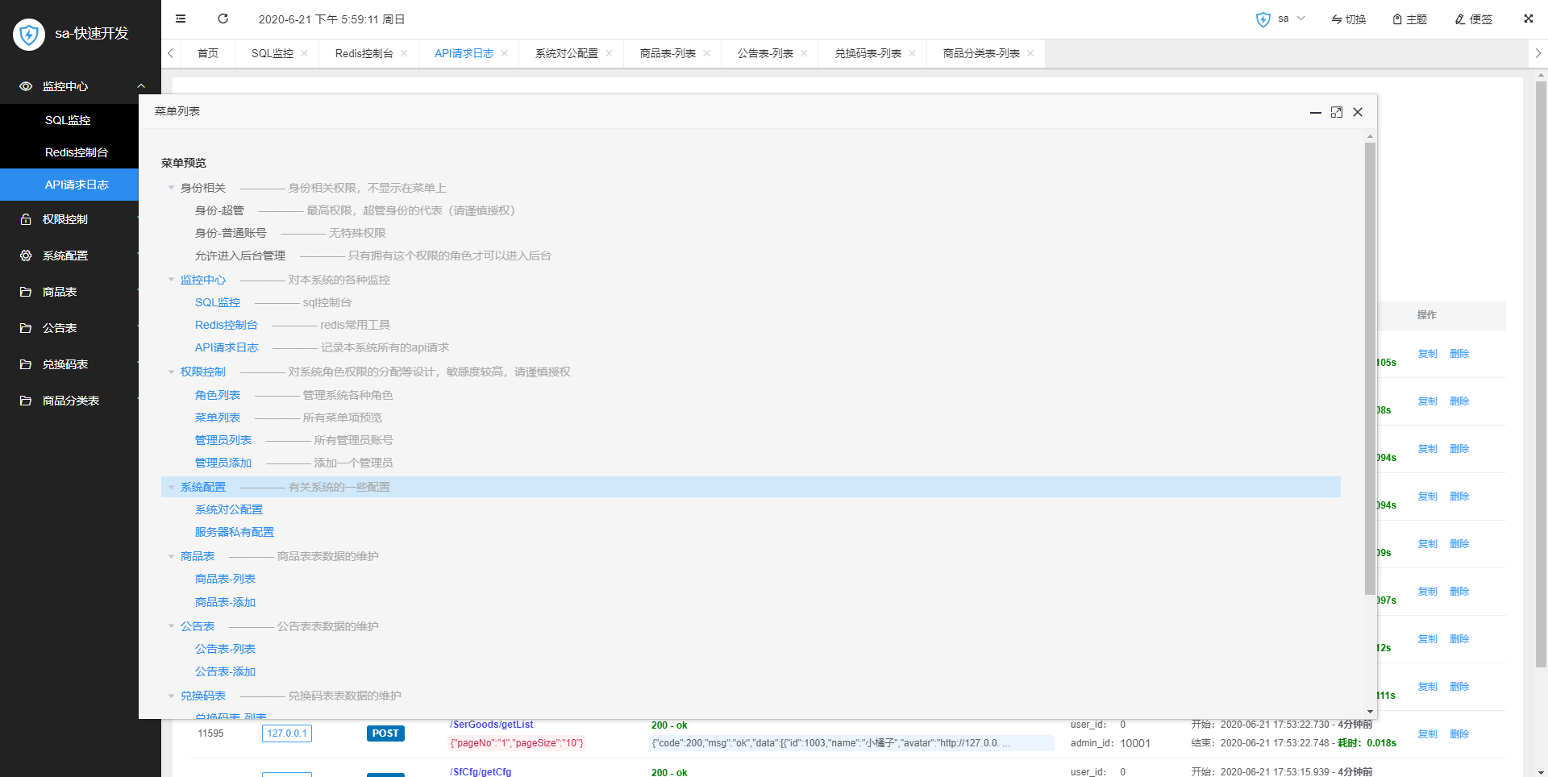This screenshot has width=1548, height=777.
Task: Collapse the 监控中心 sidebar group
Action: coord(140,86)
